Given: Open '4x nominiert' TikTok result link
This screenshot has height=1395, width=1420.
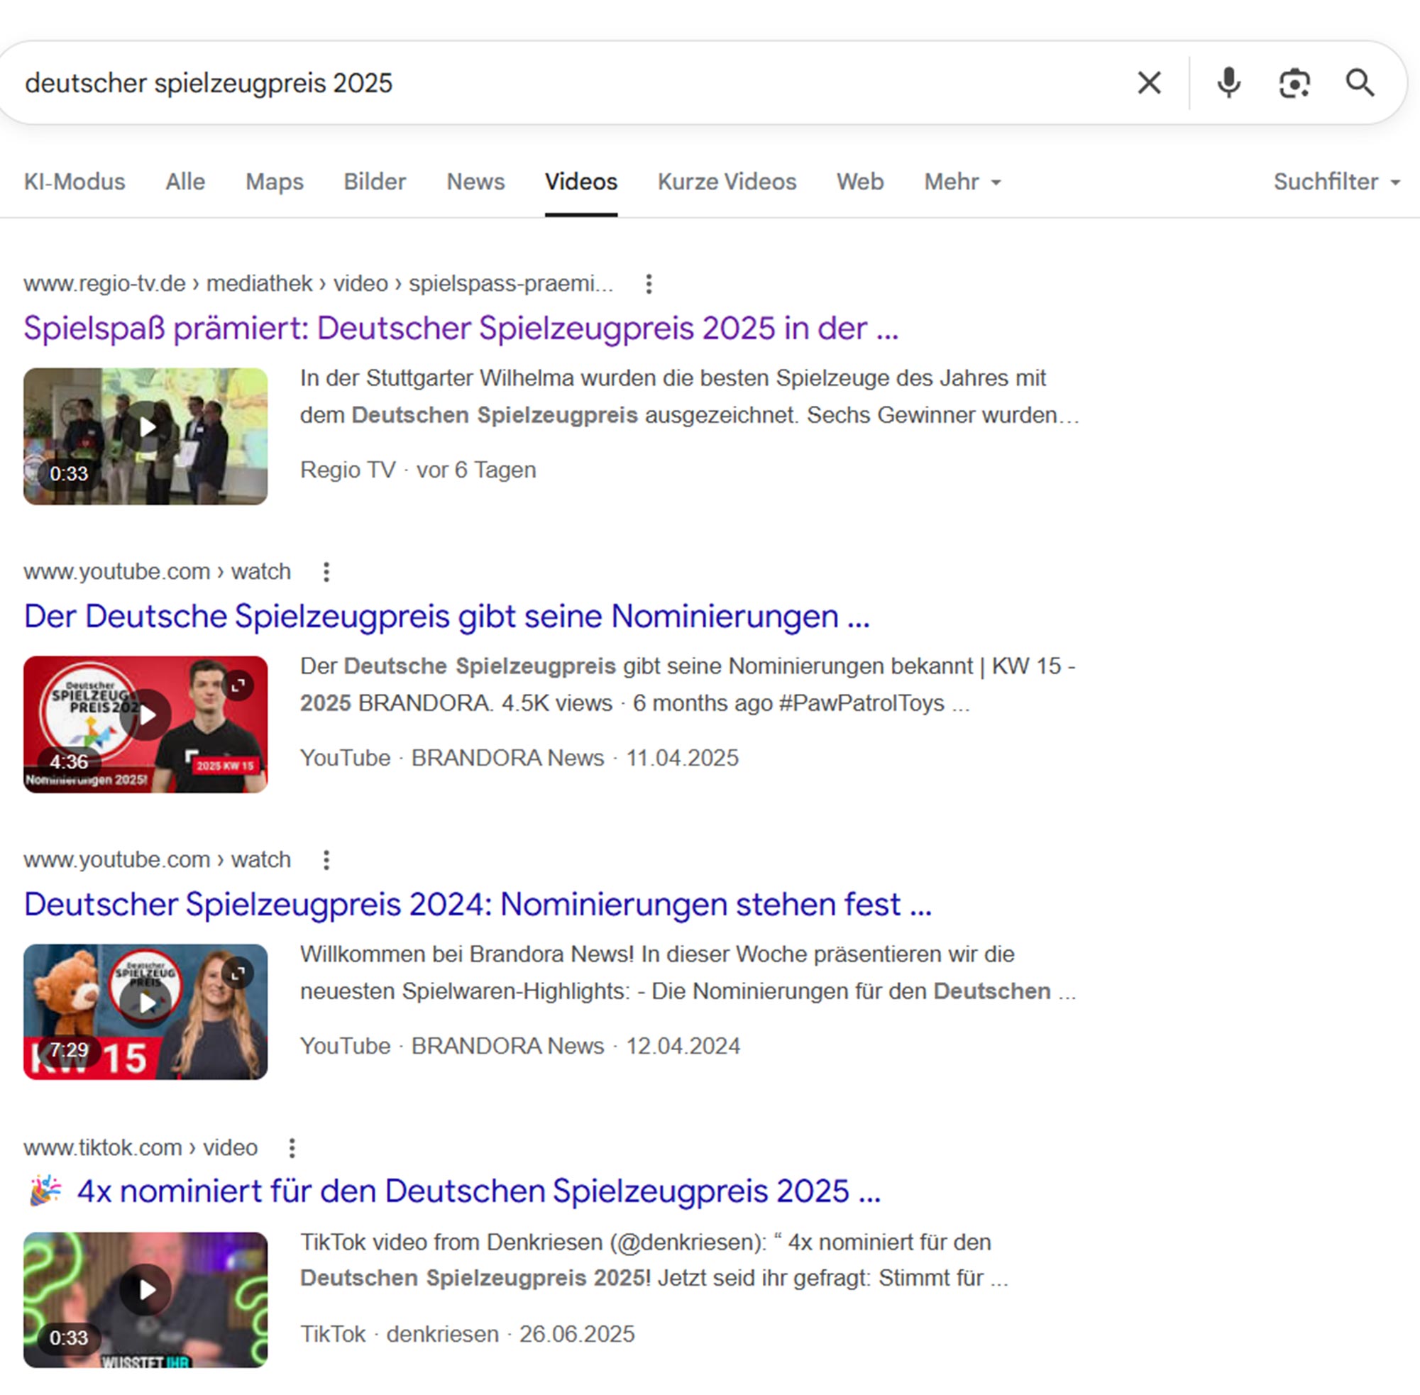Looking at the screenshot, I should pos(478,1191).
